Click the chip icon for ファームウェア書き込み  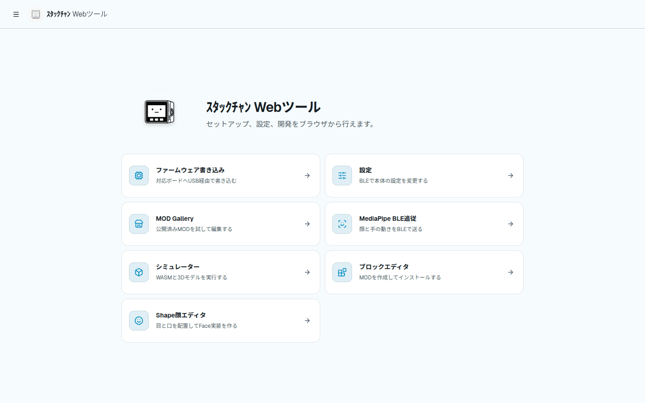(139, 176)
